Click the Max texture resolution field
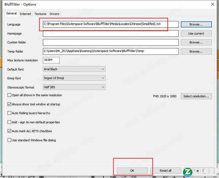 51,60
